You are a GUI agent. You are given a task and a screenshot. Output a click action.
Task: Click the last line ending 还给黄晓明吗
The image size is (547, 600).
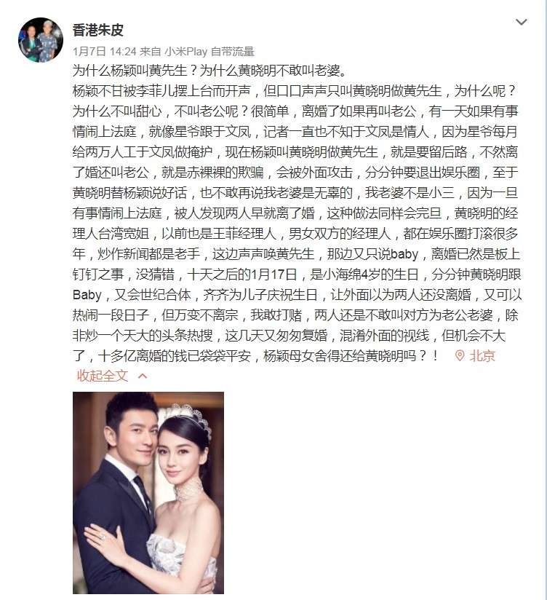(x=256, y=356)
